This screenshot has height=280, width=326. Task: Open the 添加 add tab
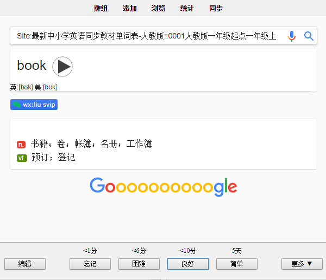[129, 8]
